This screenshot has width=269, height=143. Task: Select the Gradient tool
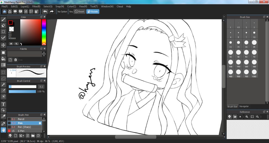3,65
